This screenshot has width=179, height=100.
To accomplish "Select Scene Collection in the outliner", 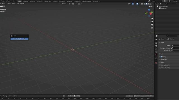I will pos(163,6).
